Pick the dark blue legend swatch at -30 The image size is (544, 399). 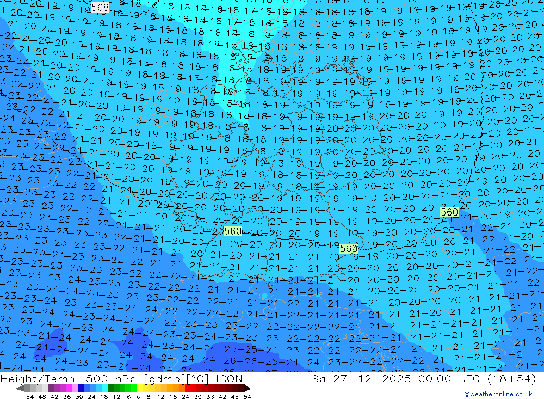(81, 388)
